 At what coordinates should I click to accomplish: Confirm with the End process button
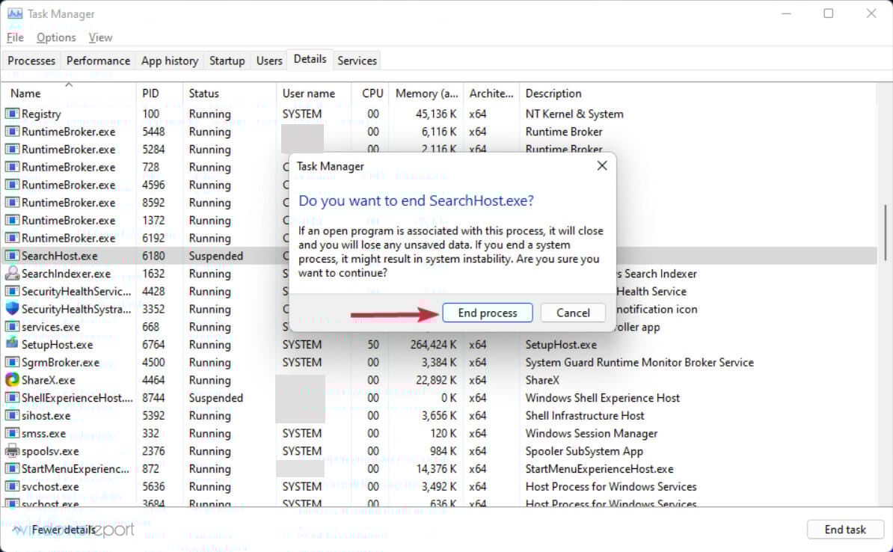pos(487,313)
